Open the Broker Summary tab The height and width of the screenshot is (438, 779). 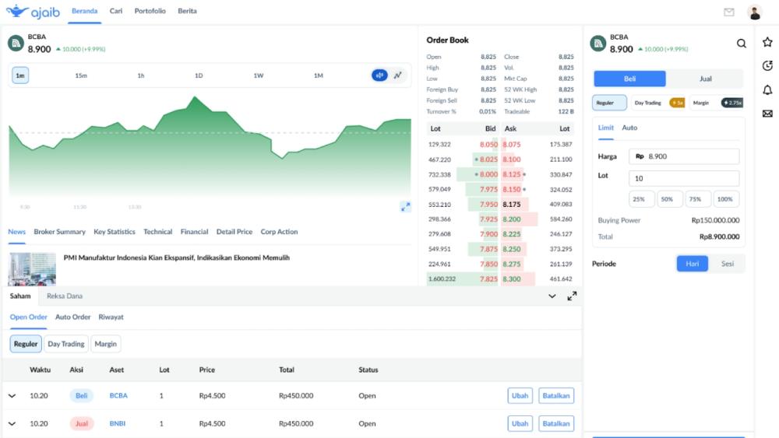[x=60, y=232]
